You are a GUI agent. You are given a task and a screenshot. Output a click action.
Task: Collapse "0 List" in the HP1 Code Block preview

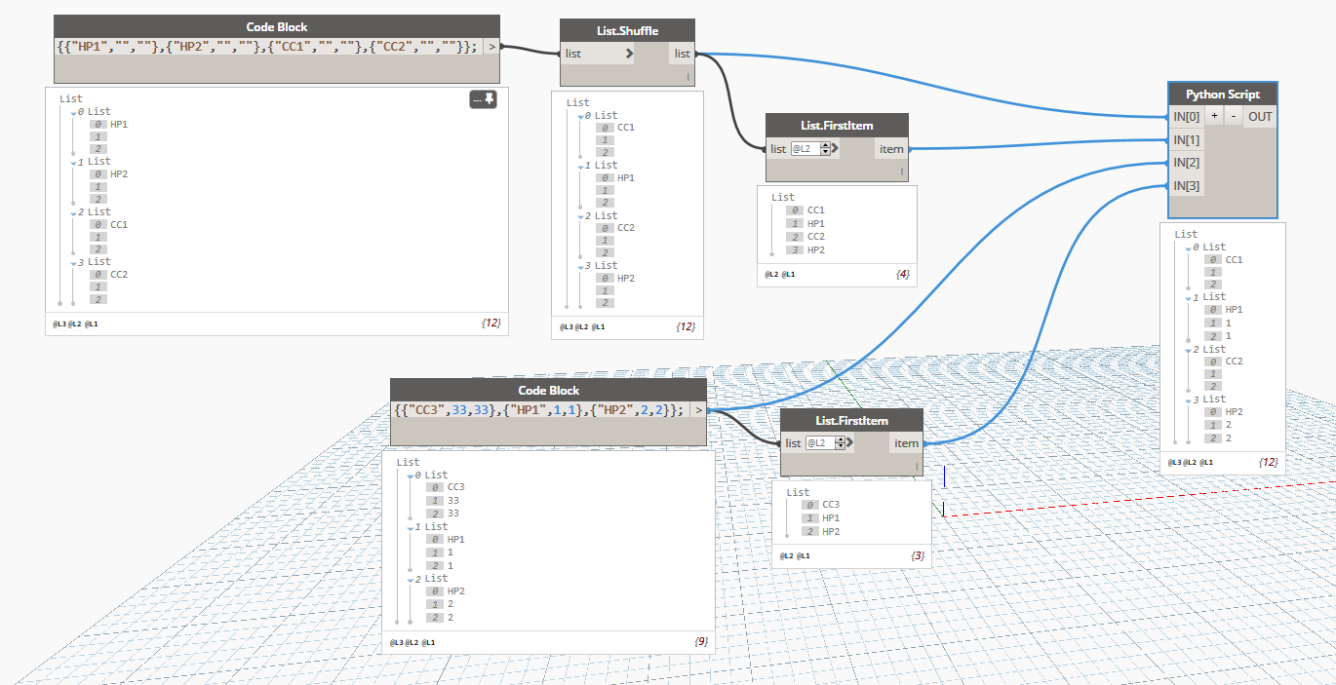point(71,113)
